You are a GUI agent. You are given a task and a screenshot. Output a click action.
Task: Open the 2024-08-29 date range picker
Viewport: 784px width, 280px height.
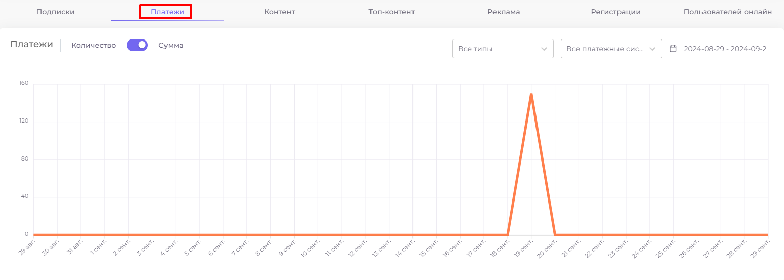[x=725, y=49]
